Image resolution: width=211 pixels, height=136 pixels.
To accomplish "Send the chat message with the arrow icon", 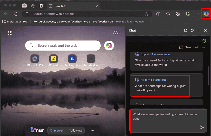I will pos(202,127).
